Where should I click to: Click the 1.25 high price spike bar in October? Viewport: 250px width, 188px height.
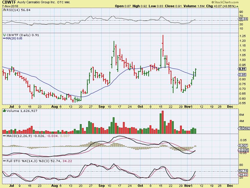[x=163, y=46]
